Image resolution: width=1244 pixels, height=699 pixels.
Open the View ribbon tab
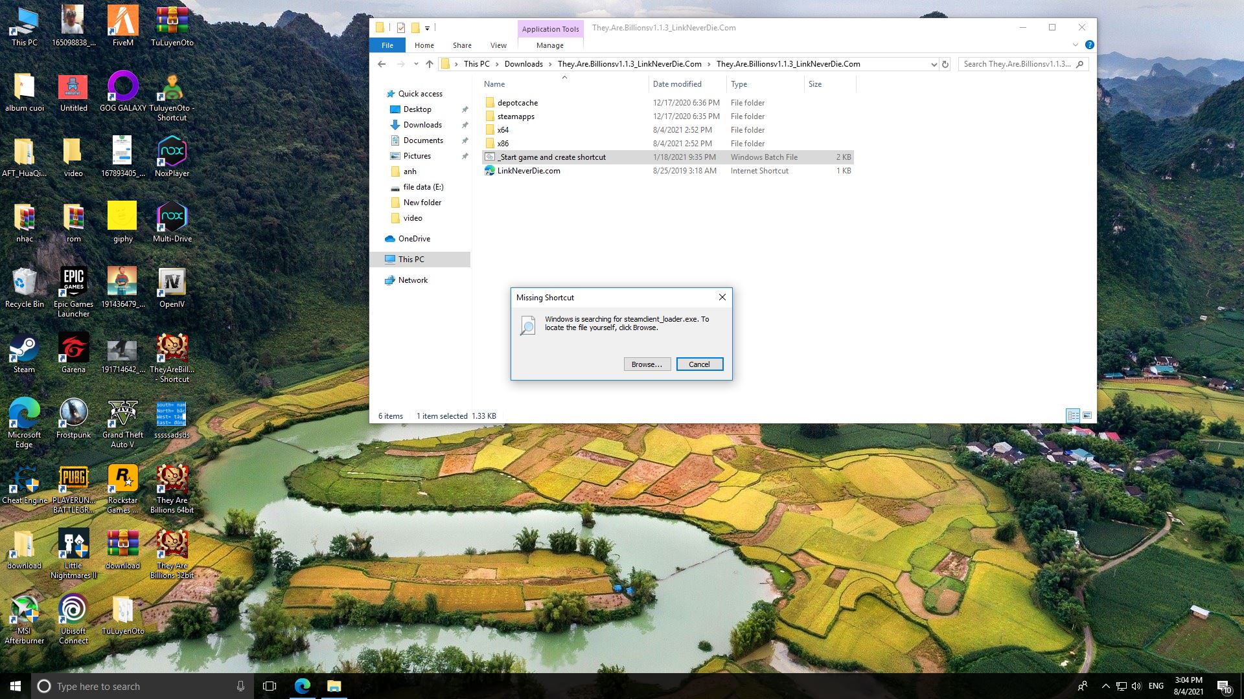[x=498, y=45]
